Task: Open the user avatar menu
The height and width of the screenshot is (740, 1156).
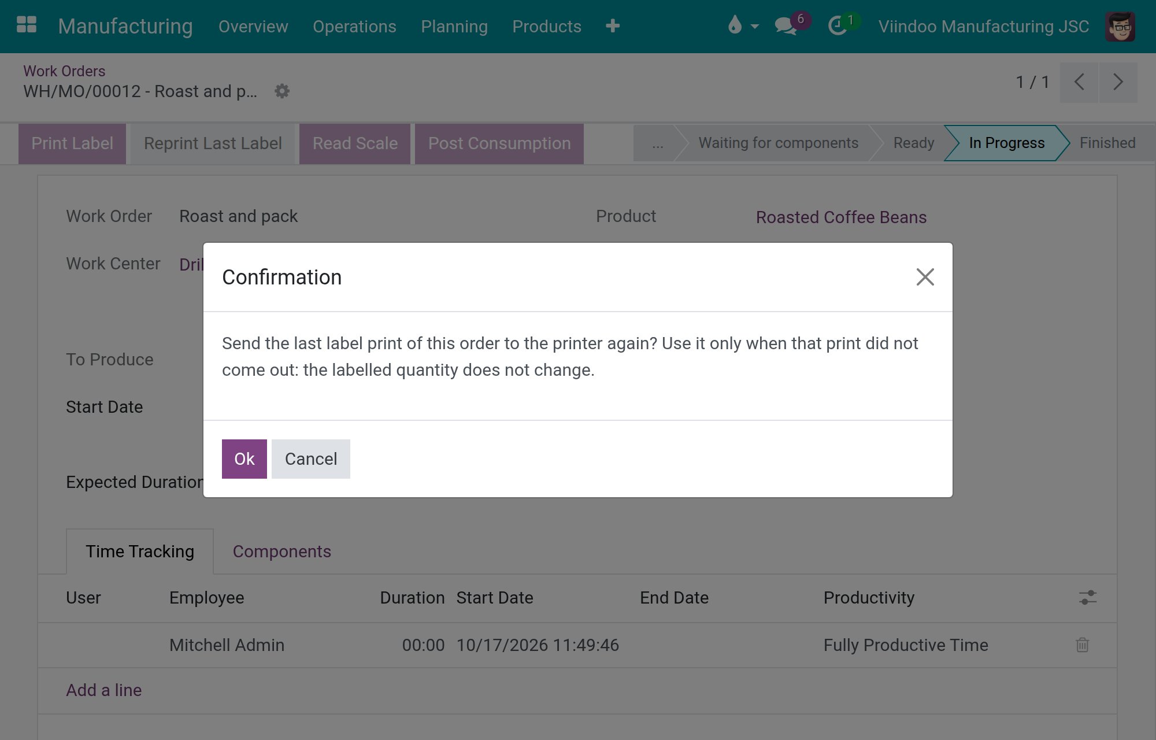Action: click(1120, 27)
